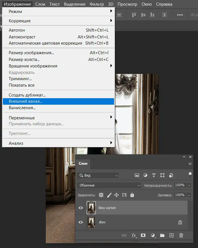Image resolution: width=198 pixels, height=248 pixels.
Task: Open layer styles fx icon
Action: pyautogui.click(x=134, y=236)
